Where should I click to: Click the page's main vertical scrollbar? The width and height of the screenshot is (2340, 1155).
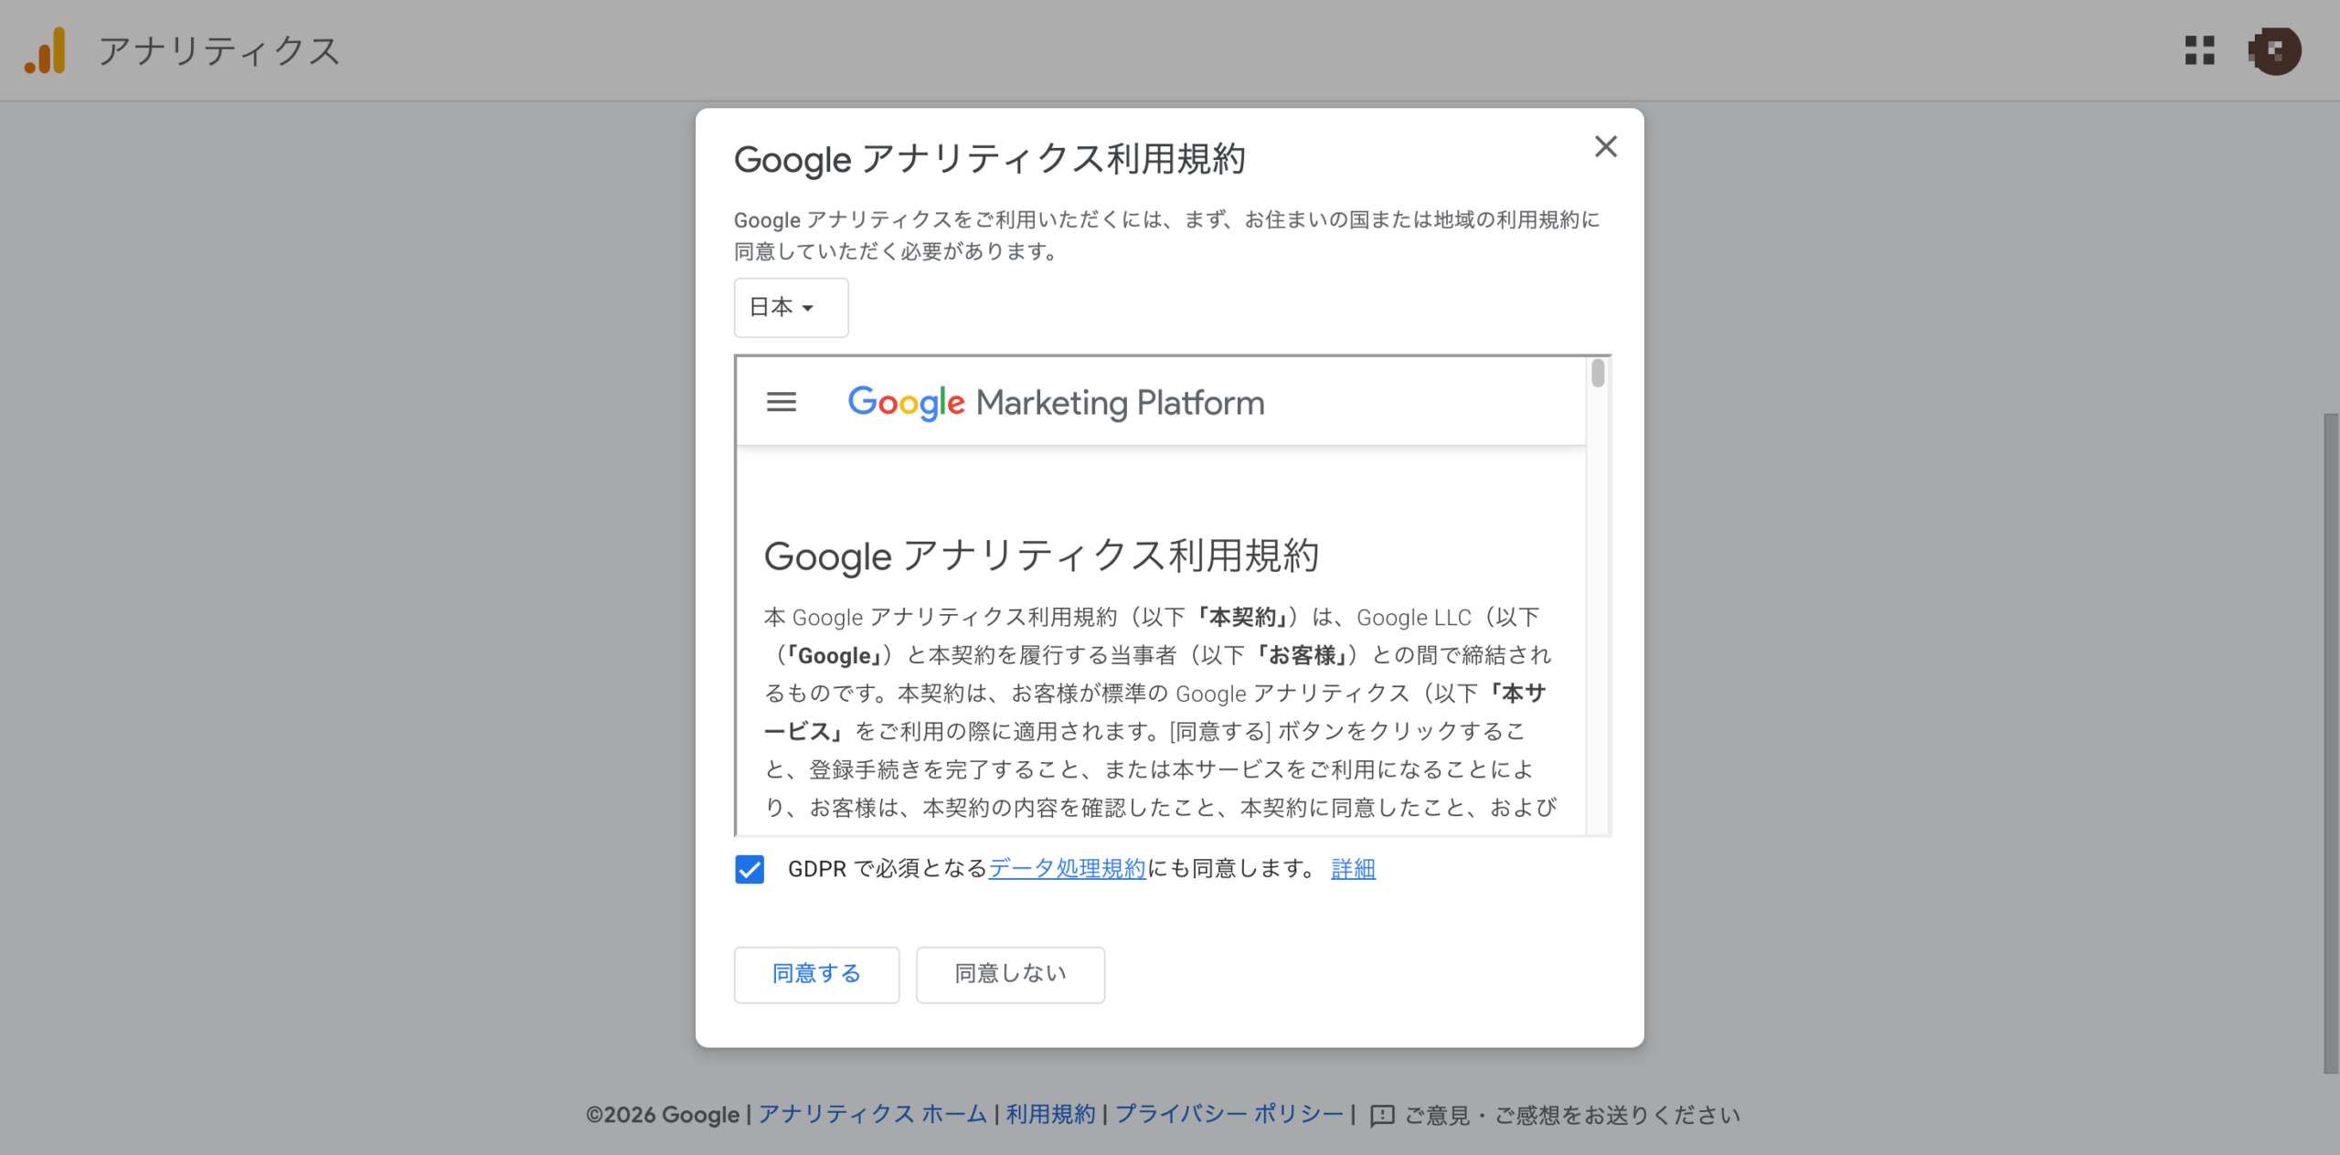pyautogui.click(x=2332, y=744)
